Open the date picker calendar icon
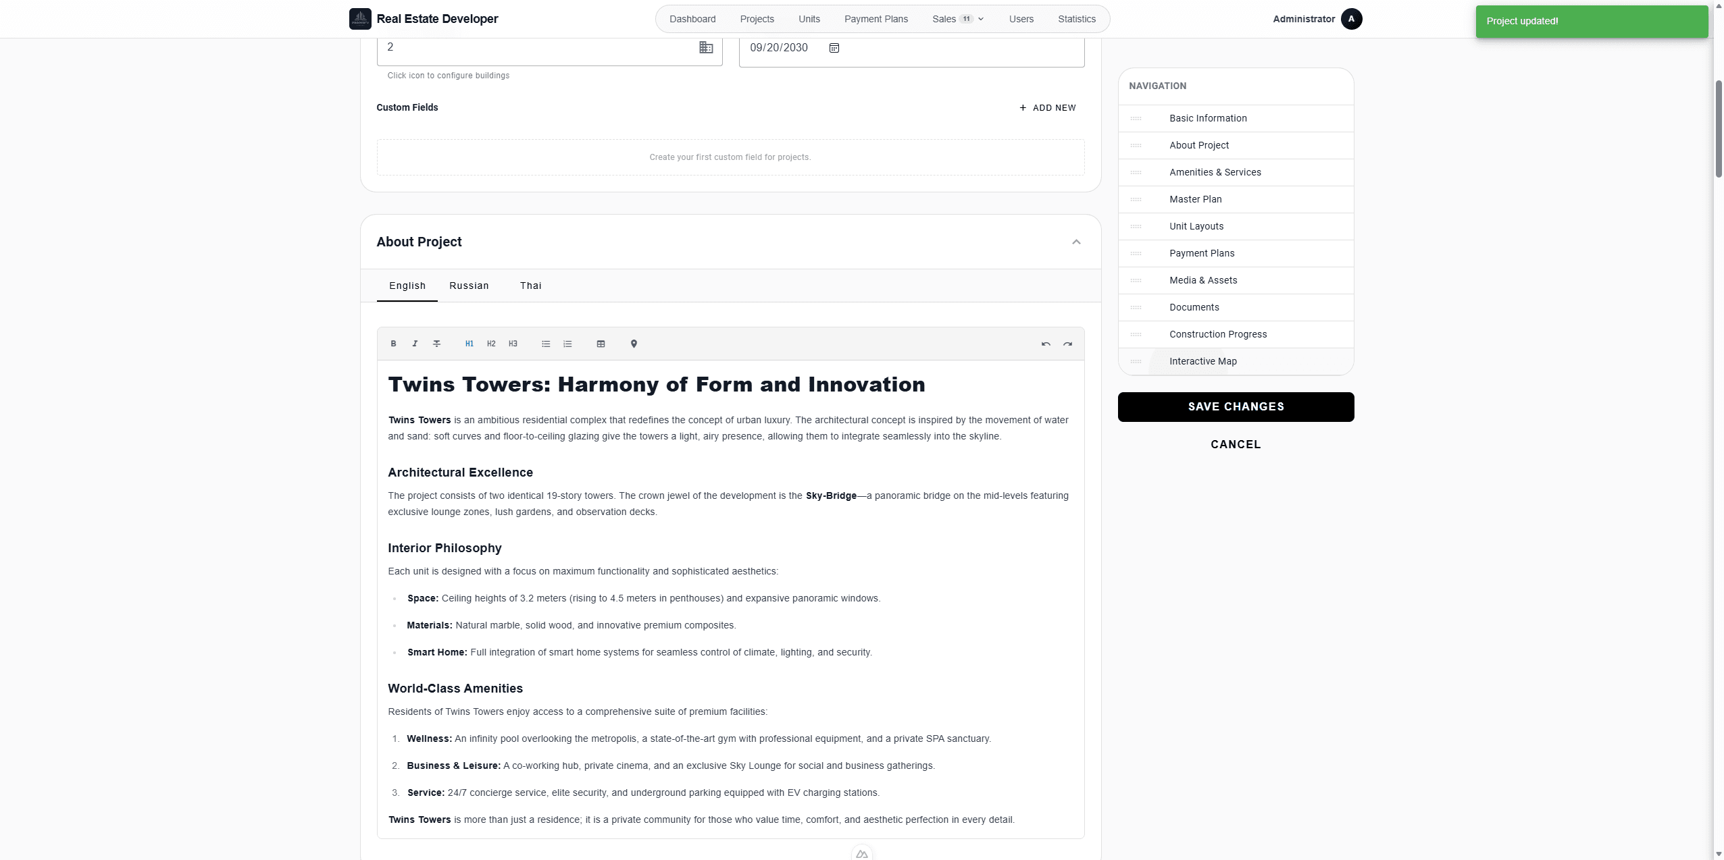This screenshot has width=1724, height=860. click(x=834, y=48)
